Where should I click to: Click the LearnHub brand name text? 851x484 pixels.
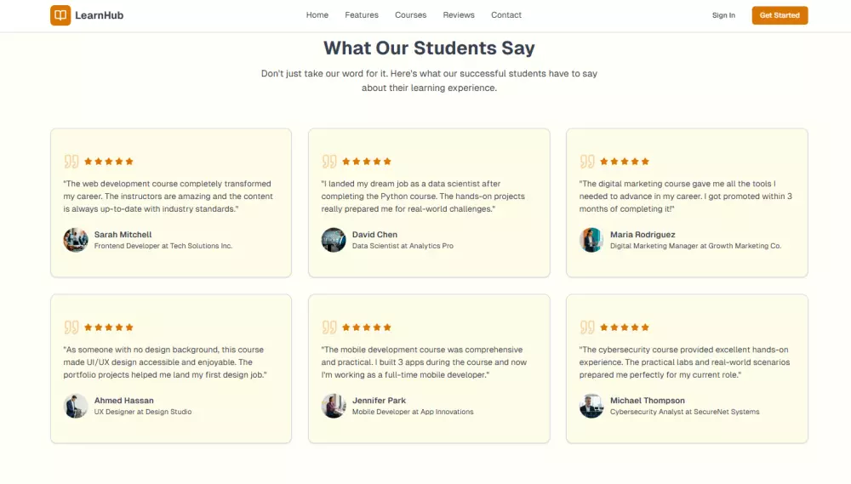tap(99, 15)
